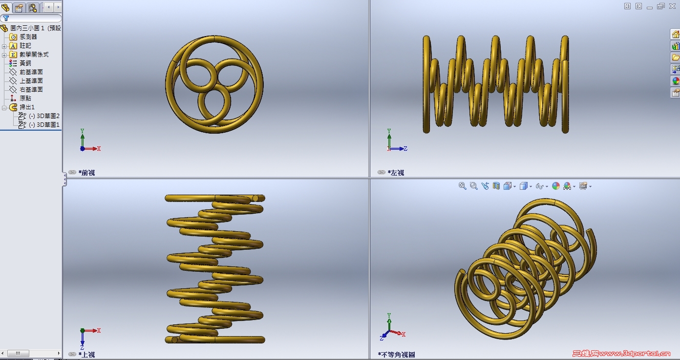Click the feature tree horizontal scrollbar
Screen dimensions: 680x360
[31, 353]
